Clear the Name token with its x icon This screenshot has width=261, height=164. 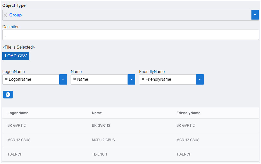pos(74,79)
